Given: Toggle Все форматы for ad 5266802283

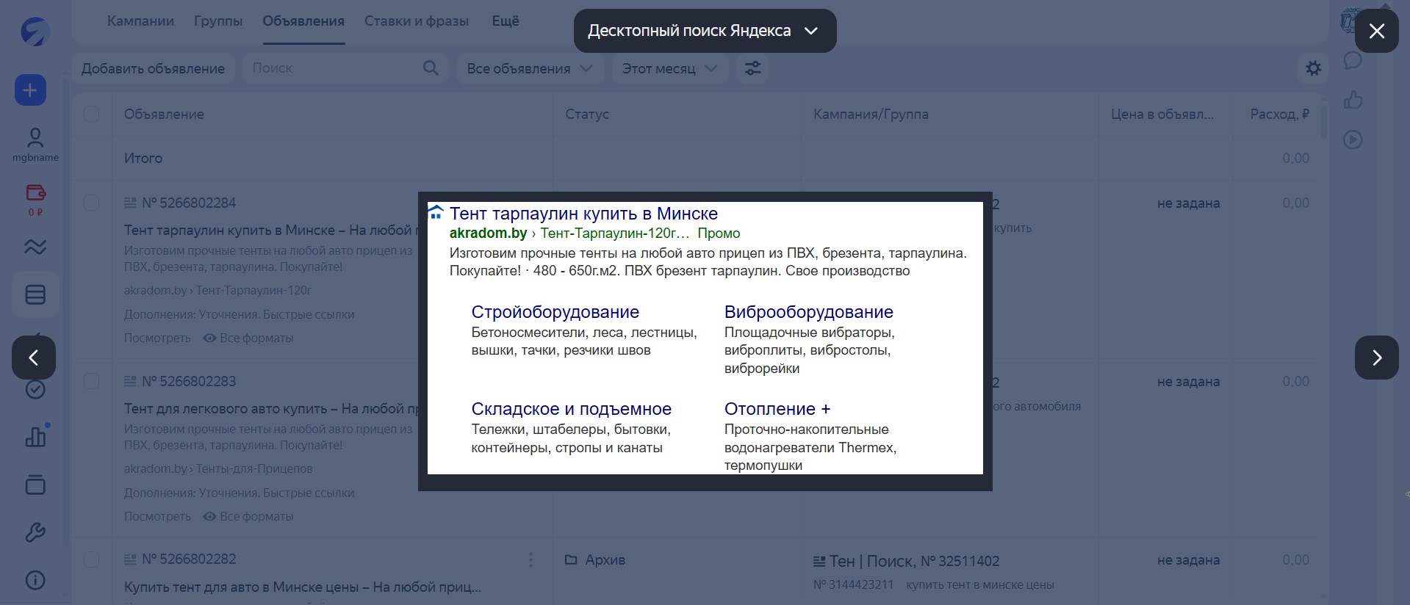Looking at the screenshot, I should coord(248,516).
